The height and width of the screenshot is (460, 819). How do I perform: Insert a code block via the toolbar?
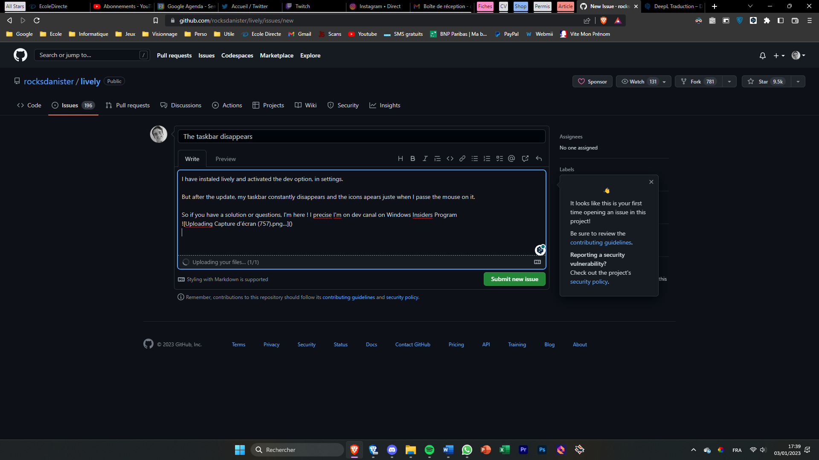click(450, 158)
